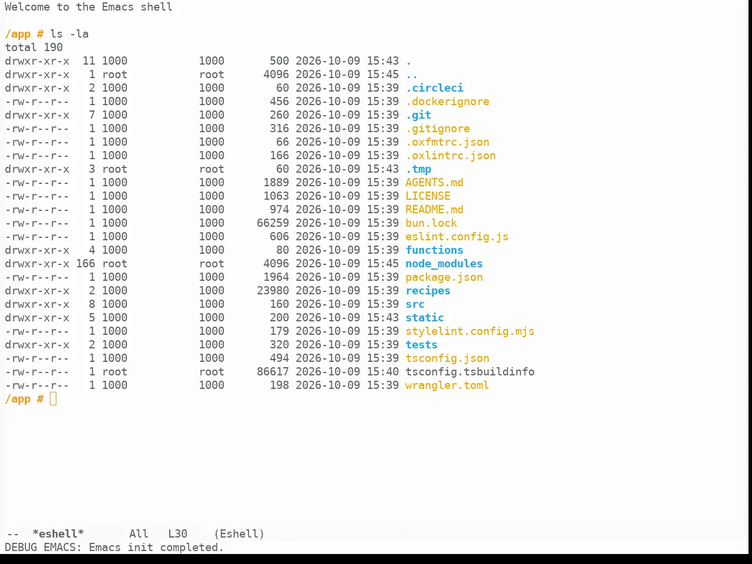Click the eslint.config.js file name
752x564 pixels.
457,237
